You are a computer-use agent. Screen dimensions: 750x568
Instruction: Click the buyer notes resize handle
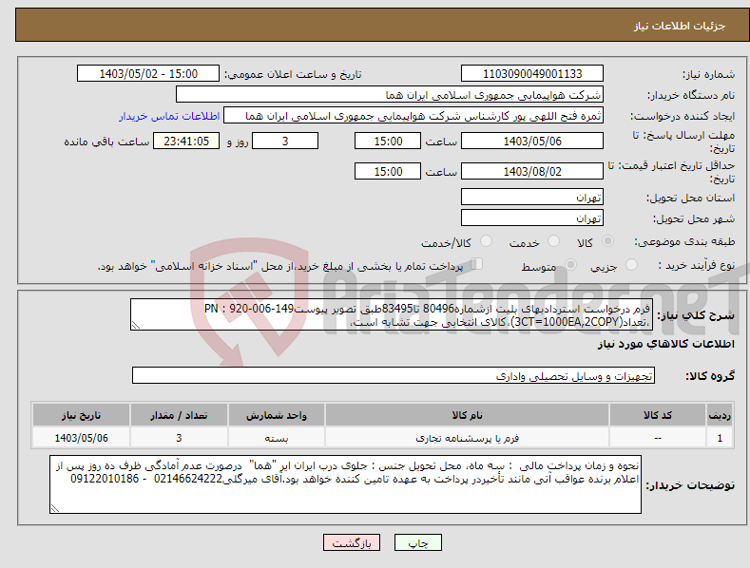click(55, 508)
